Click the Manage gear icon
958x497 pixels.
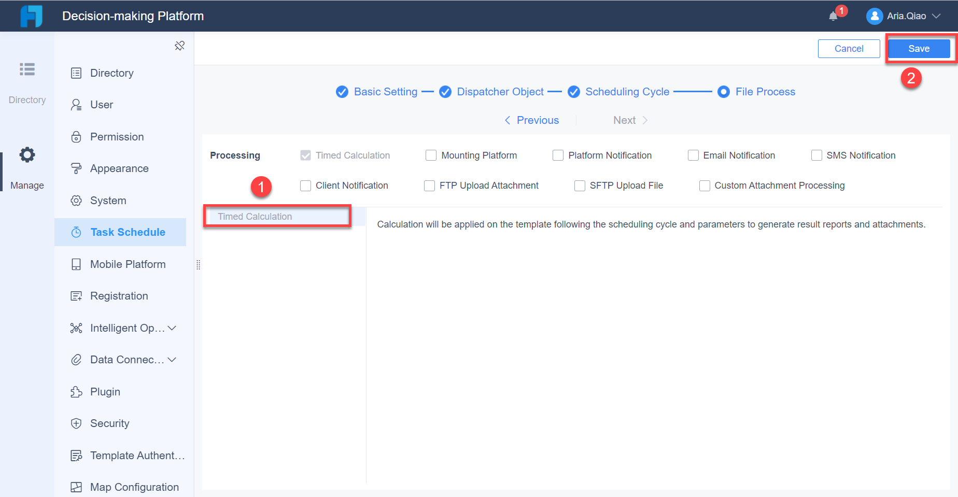click(x=27, y=154)
